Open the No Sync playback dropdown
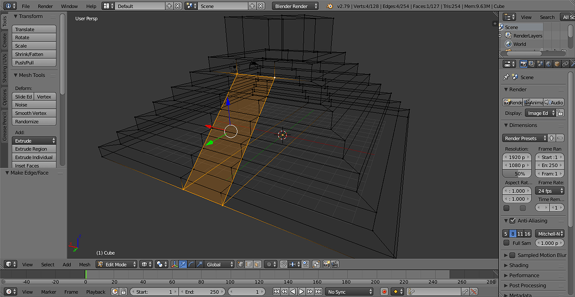The height and width of the screenshot is (297, 575). click(349, 291)
